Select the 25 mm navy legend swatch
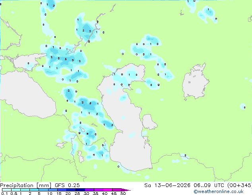Image resolution: width=252 pixels, height=195 pixels. (x=80, y=190)
